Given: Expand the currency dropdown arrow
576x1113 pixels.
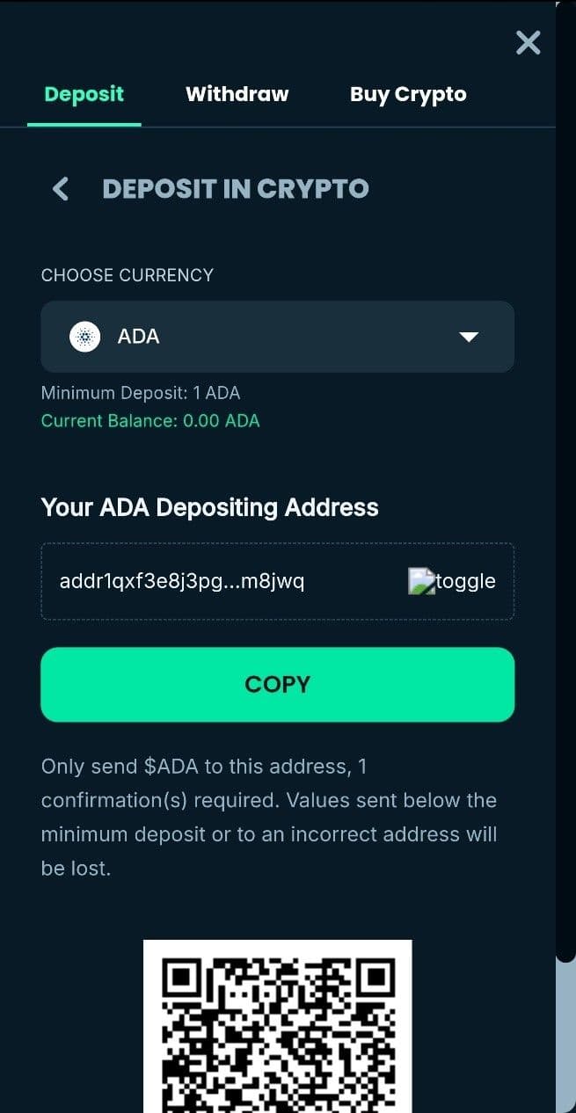Looking at the screenshot, I should click(x=469, y=337).
